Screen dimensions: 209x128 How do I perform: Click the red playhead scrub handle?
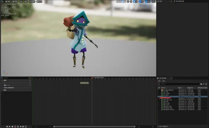(x=92, y=78)
